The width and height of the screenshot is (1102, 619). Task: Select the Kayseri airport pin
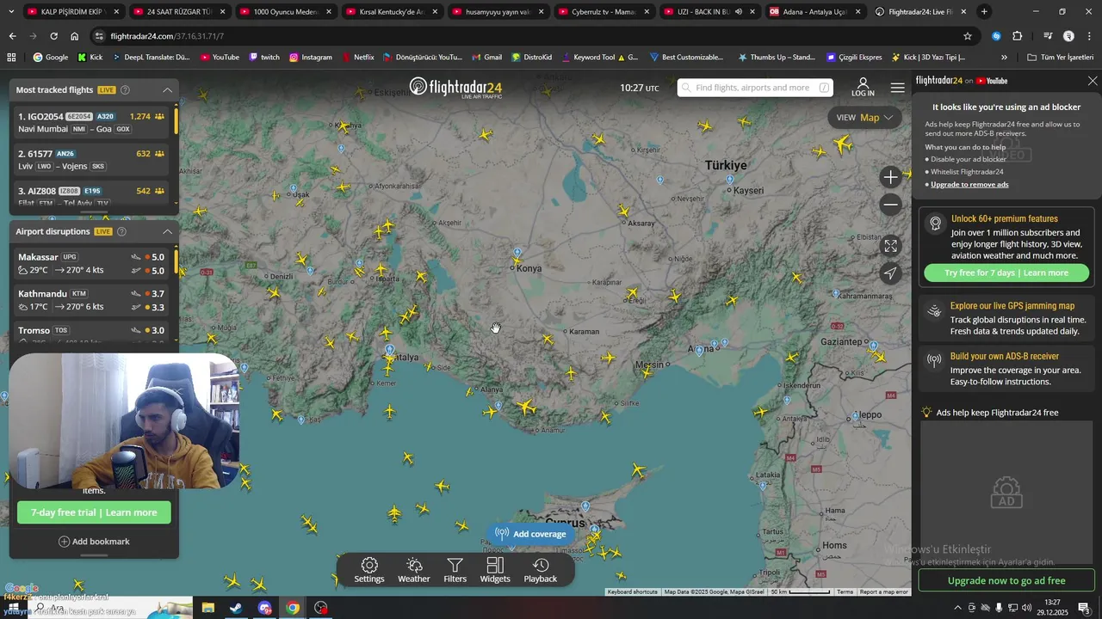click(729, 181)
